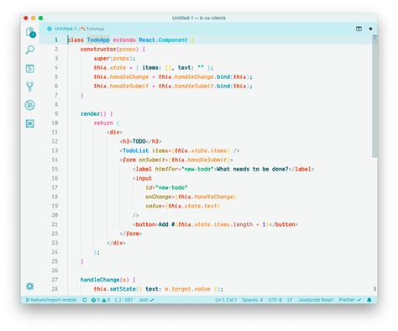The height and width of the screenshot is (331, 398).
Task: Open the Manage gear menu
Action: click(30, 286)
